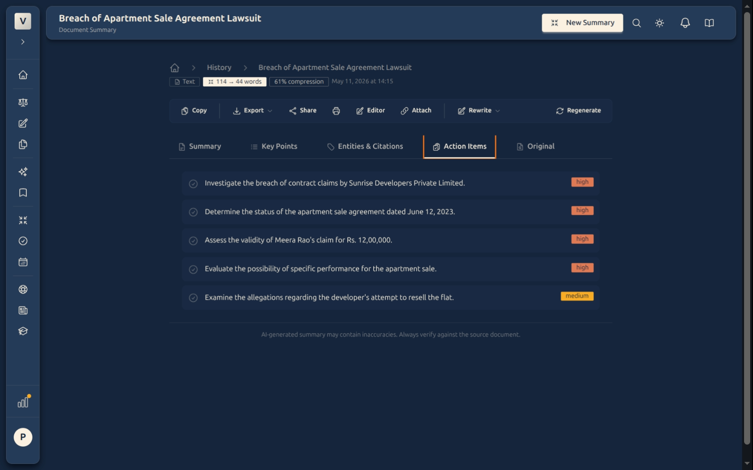Click the breadcrumb document title link

335,68
